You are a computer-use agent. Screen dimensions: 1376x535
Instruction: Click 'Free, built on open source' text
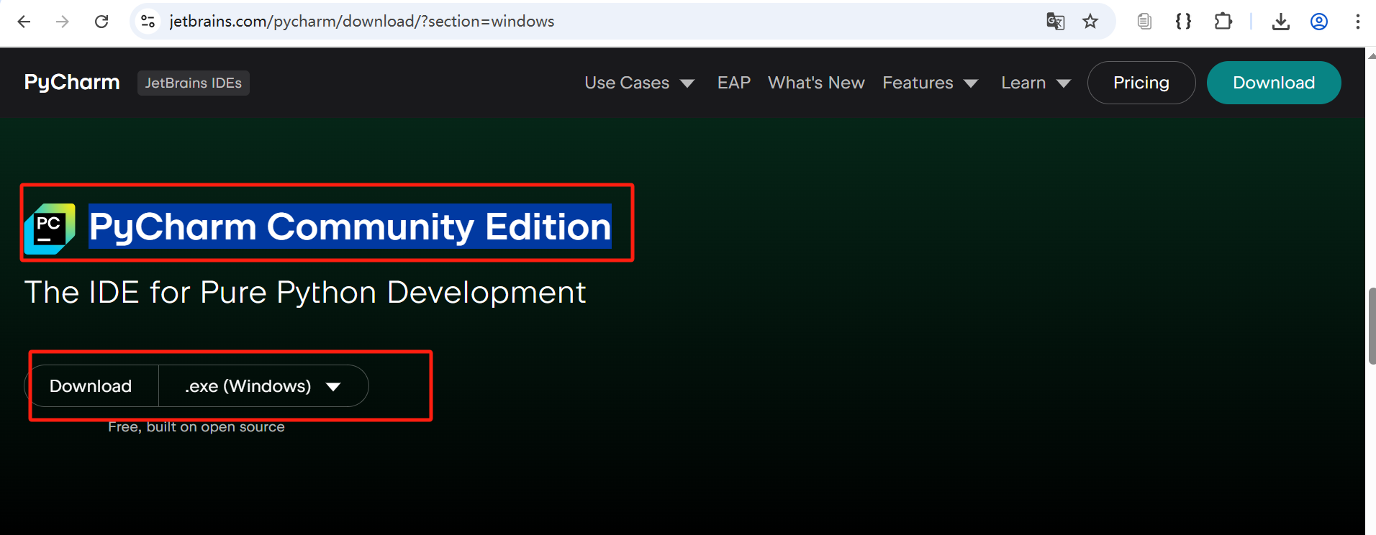click(x=196, y=427)
